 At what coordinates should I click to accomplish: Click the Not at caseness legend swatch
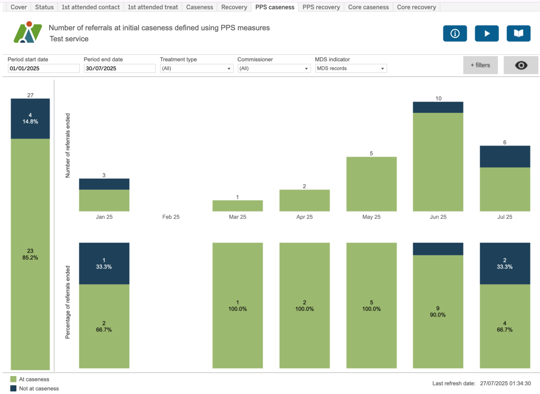click(13, 389)
